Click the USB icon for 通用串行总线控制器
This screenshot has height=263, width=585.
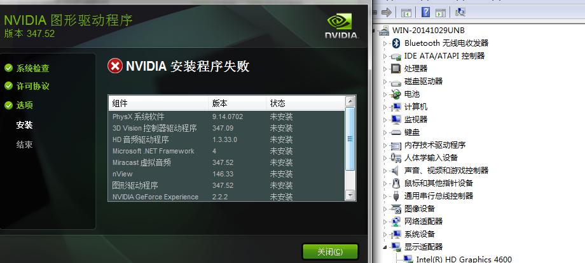click(x=396, y=196)
